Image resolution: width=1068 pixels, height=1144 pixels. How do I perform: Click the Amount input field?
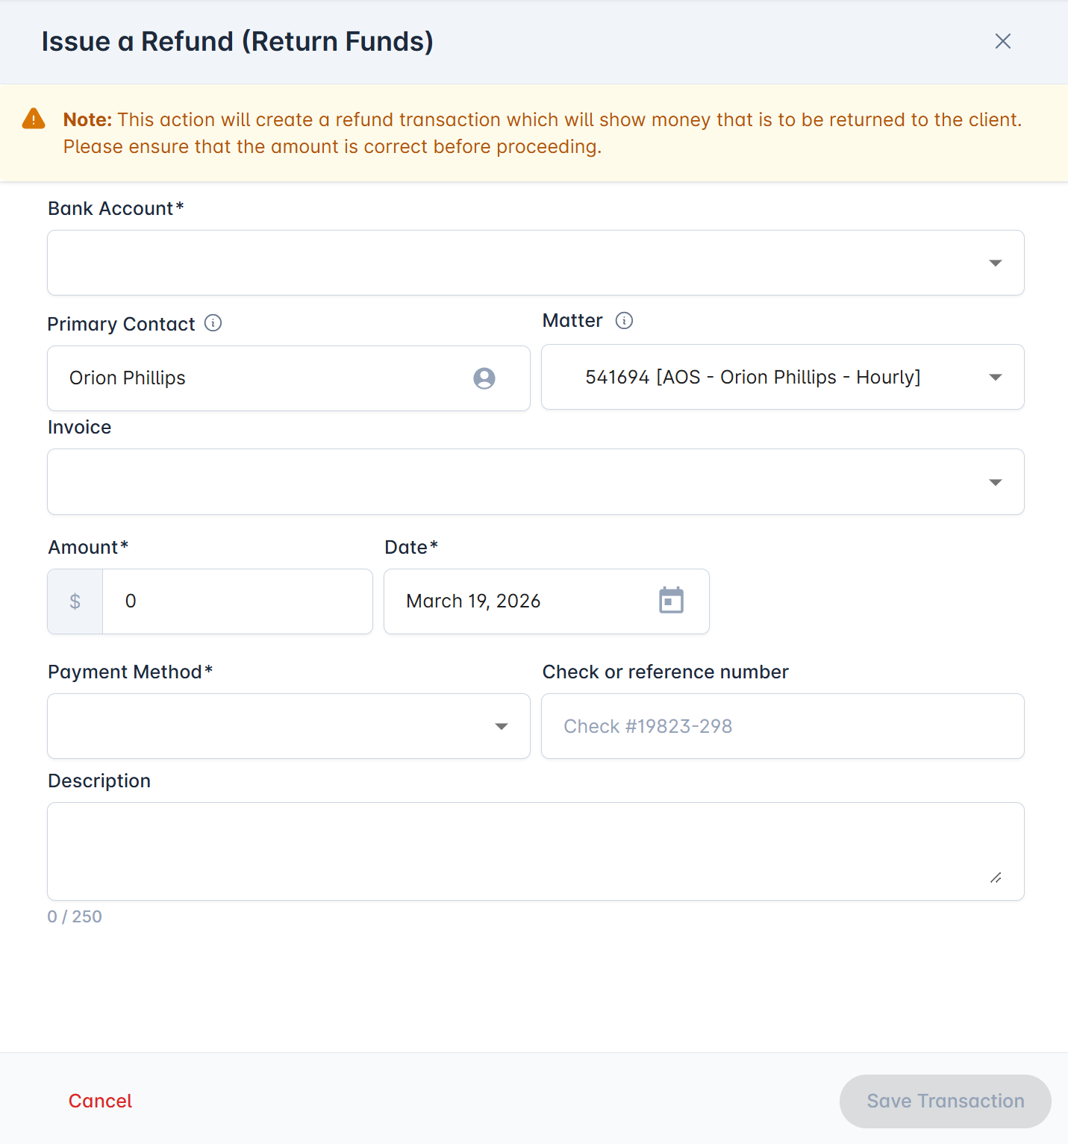[x=237, y=601]
